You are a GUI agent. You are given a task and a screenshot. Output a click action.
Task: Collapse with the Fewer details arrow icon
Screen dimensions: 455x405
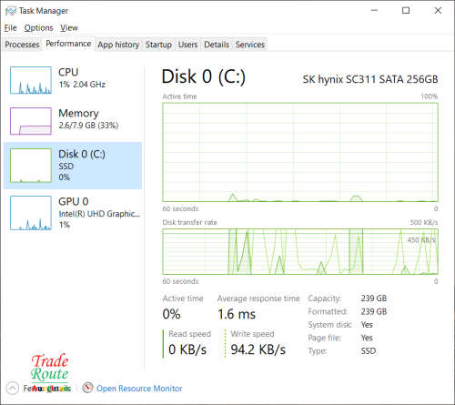coord(13,388)
